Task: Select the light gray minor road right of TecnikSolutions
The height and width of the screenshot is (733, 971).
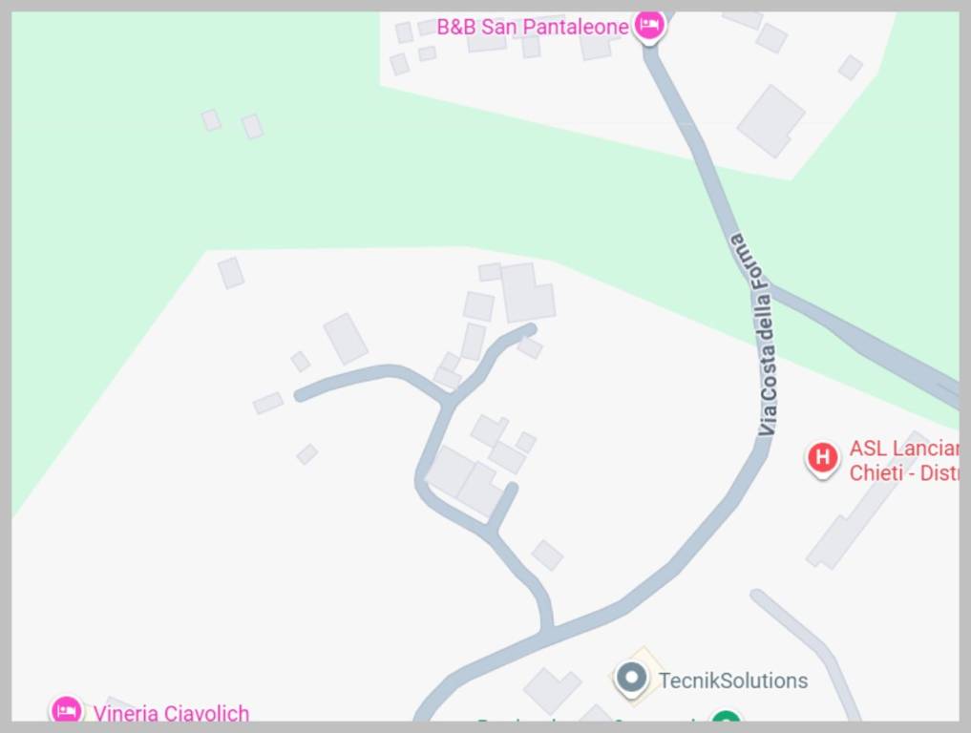Action: tap(805, 650)
